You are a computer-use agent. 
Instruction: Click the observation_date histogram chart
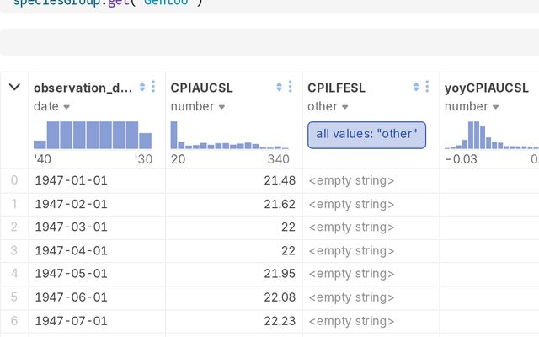click(93, 135)
